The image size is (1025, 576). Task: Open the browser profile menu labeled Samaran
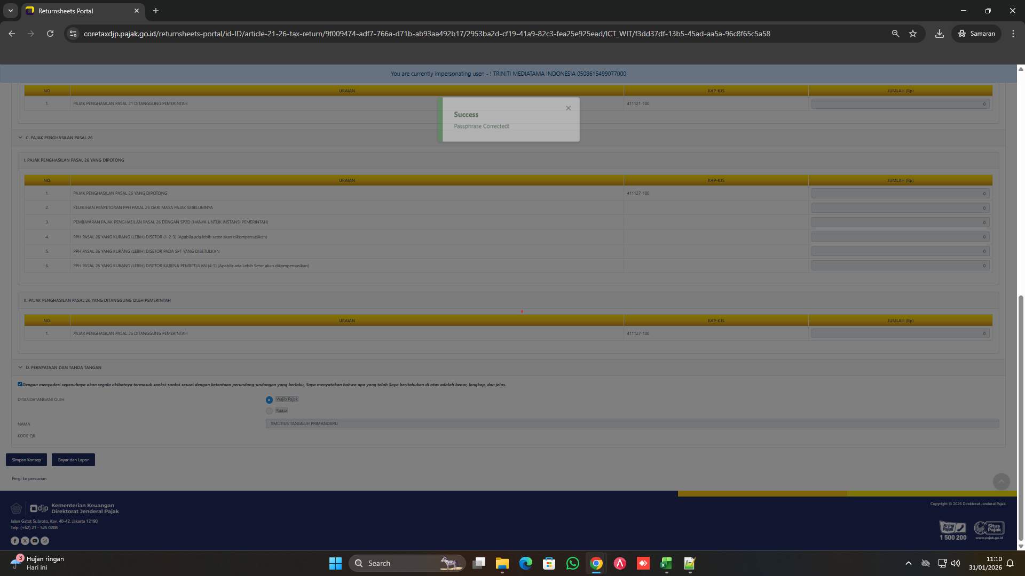pos(976,33)
